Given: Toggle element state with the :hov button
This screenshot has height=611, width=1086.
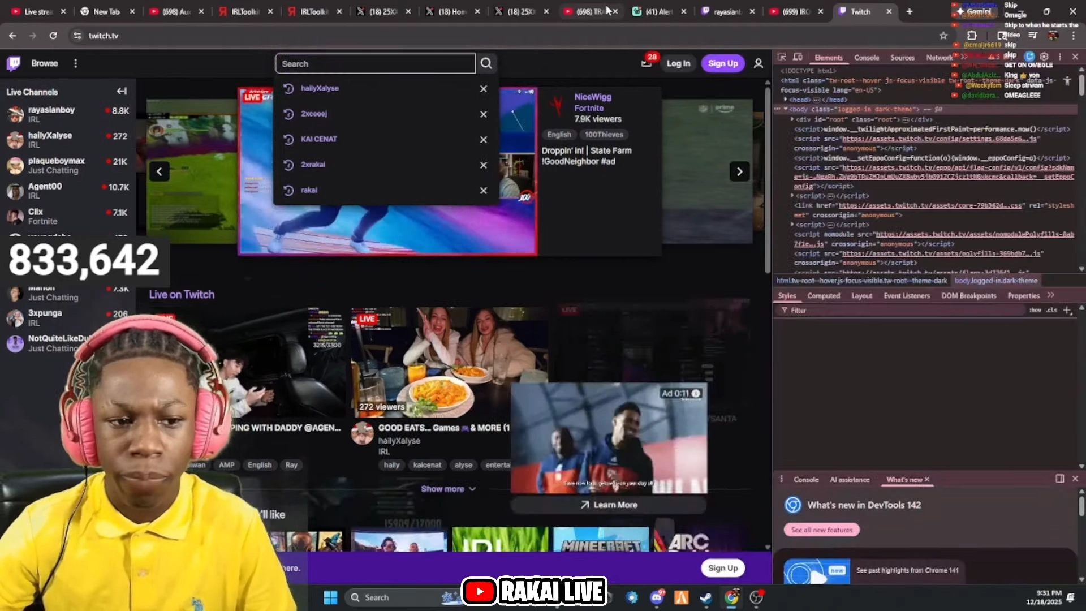Looking at the screenshot, I should tap(1035, 310).
